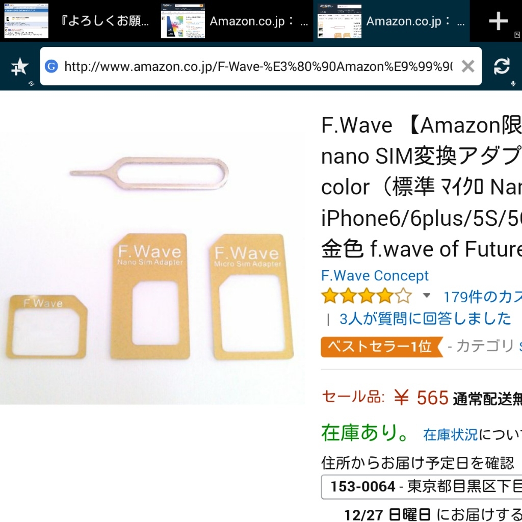Add bookmark with the star icon
522x522 pixels.
pos(20,66)
